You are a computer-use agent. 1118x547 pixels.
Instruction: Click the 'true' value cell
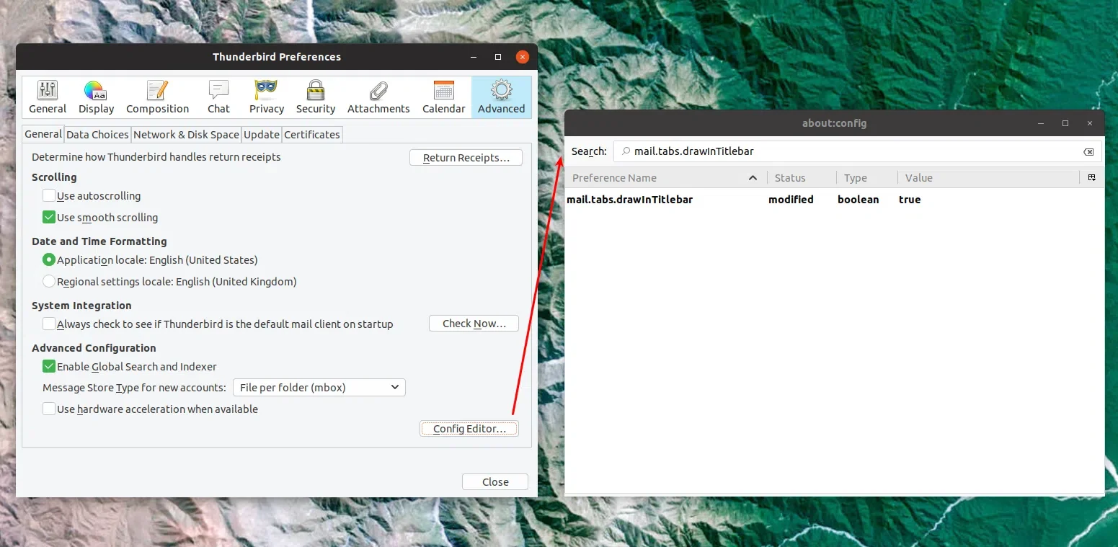pos(910,200)
